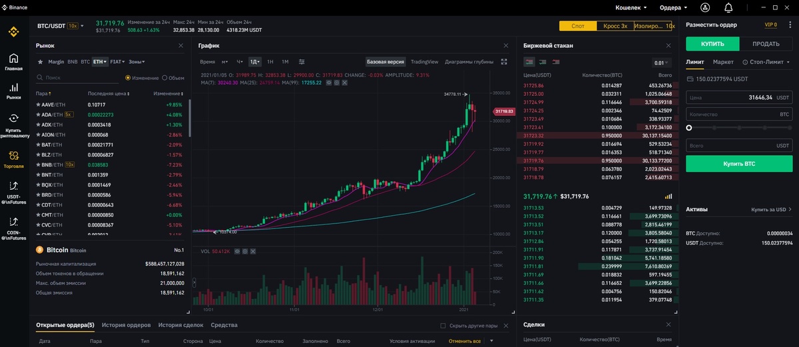Open notifications bell icon
Image resolution: width=799 pixels, height=347 pixels.
click(728, 7)
